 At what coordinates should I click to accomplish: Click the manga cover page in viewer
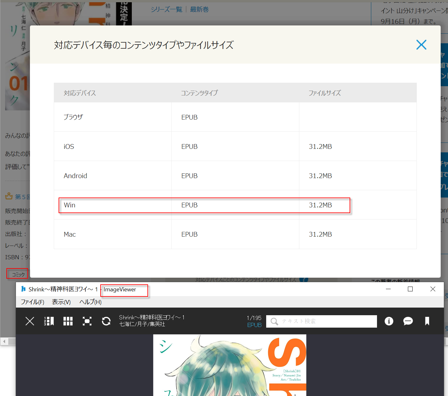230,365
